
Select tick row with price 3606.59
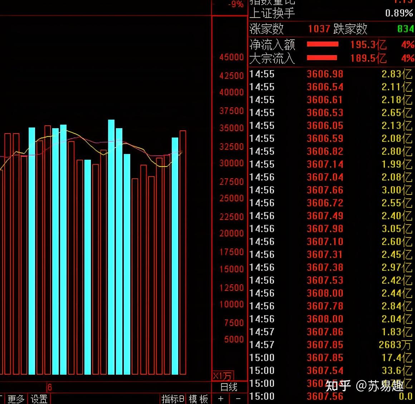click(331, 138)
